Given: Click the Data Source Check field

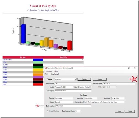Looking at the screenshot, I should click(78, 111).
